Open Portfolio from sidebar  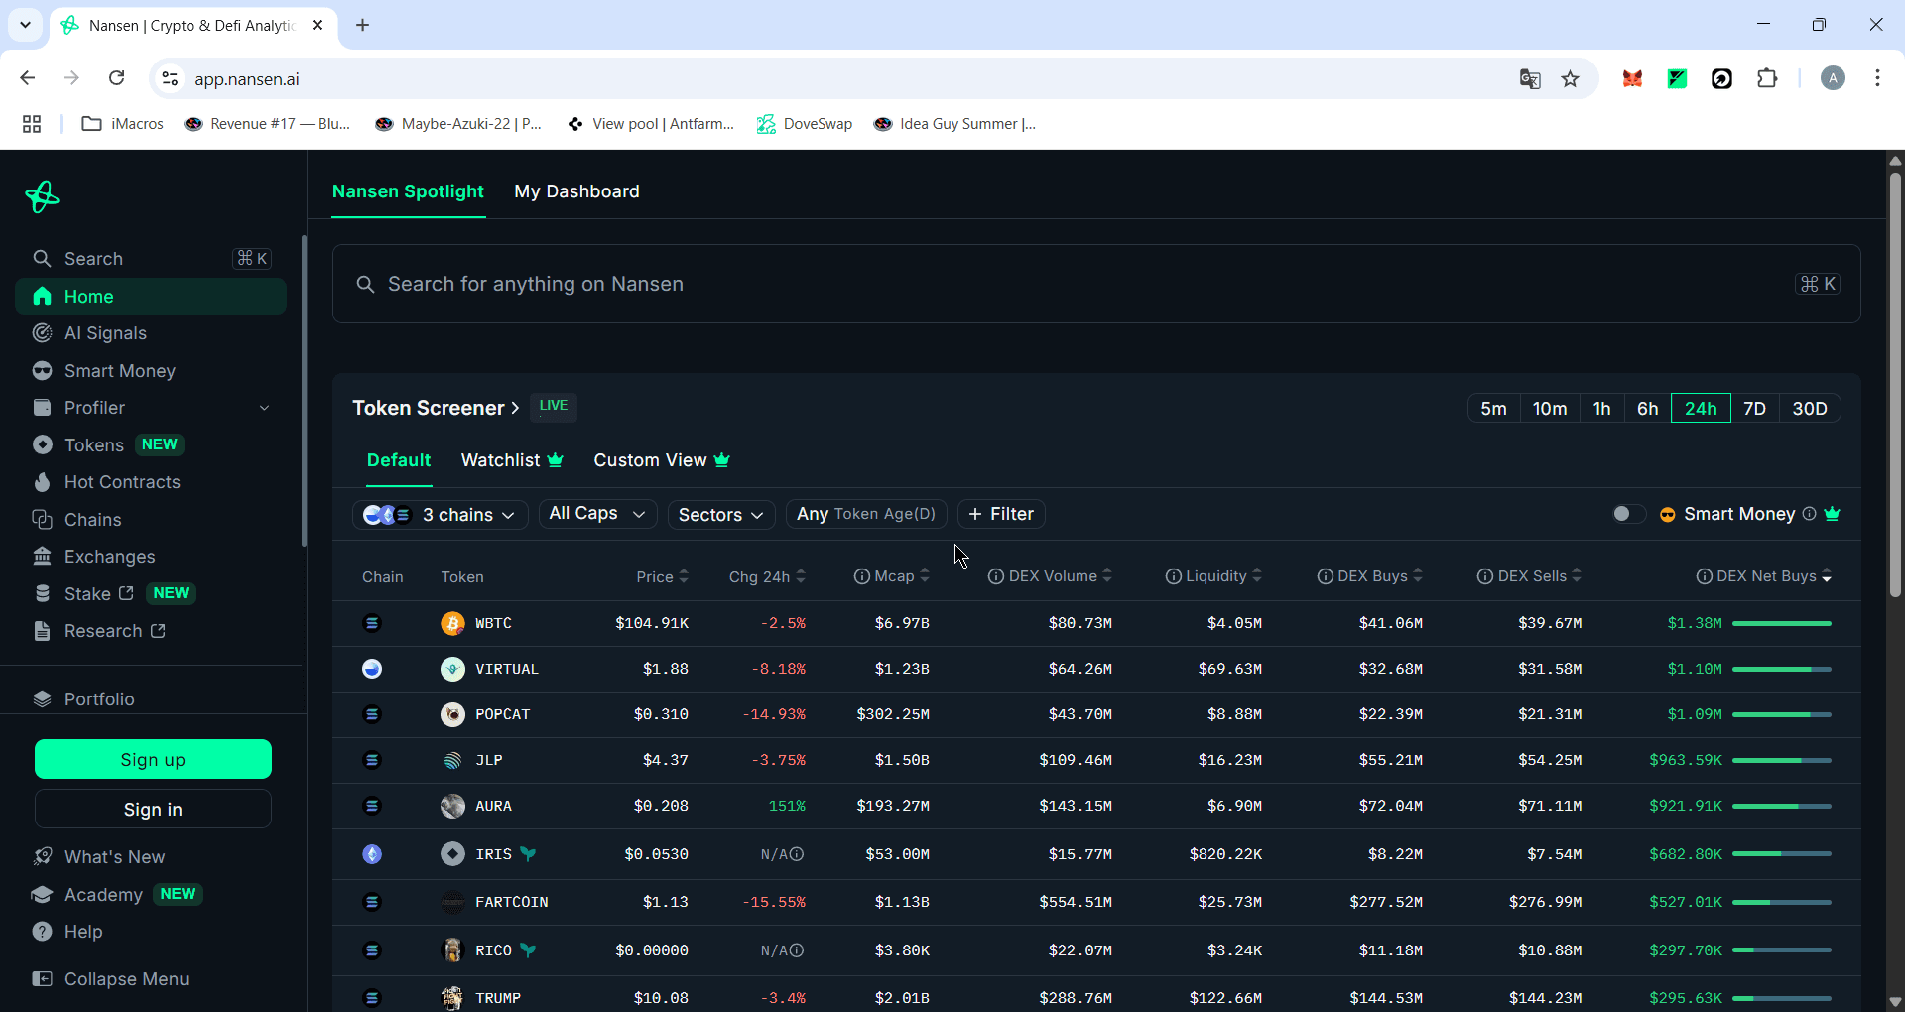tap(99, 699)
